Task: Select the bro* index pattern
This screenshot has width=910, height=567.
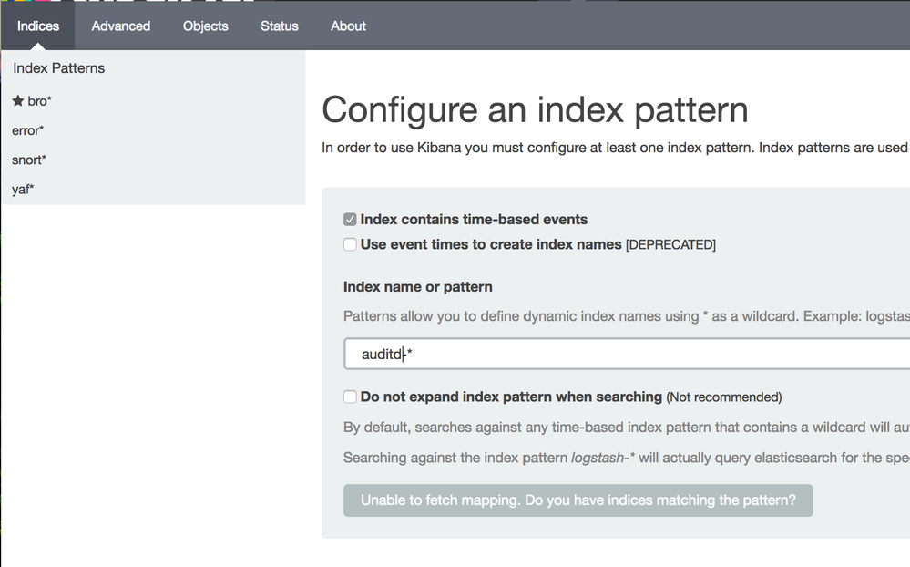Action: (39, 101)
